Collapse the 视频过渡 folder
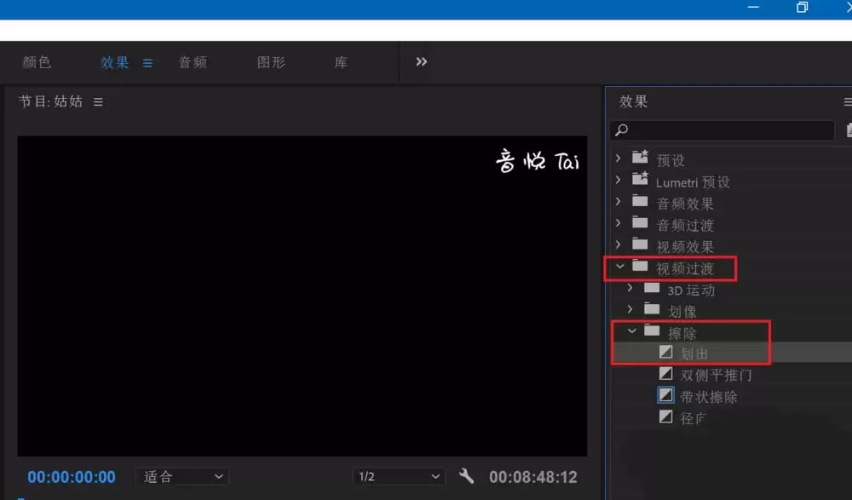This screenshot has width=852, height=500. (620, 267)
